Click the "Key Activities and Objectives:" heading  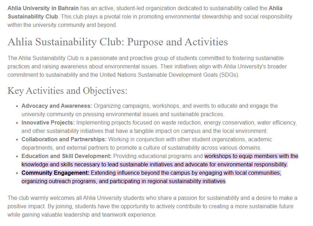(x=67, y=91)
